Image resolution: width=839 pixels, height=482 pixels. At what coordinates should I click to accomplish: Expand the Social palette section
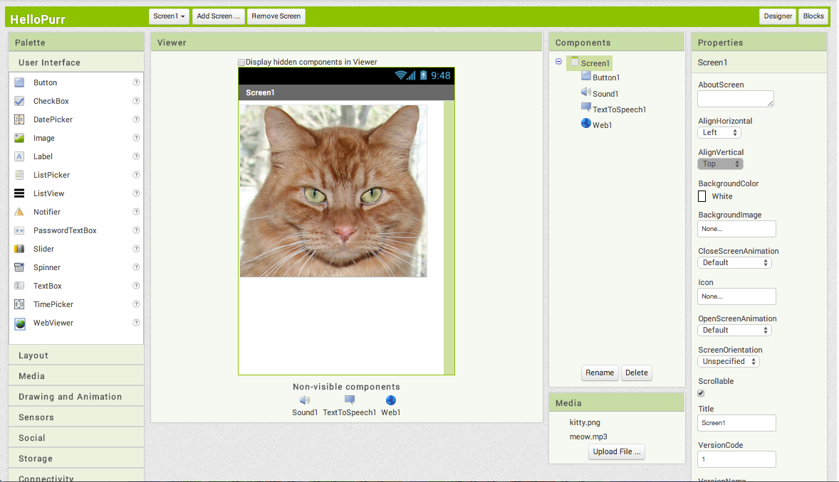pos(76,438)
